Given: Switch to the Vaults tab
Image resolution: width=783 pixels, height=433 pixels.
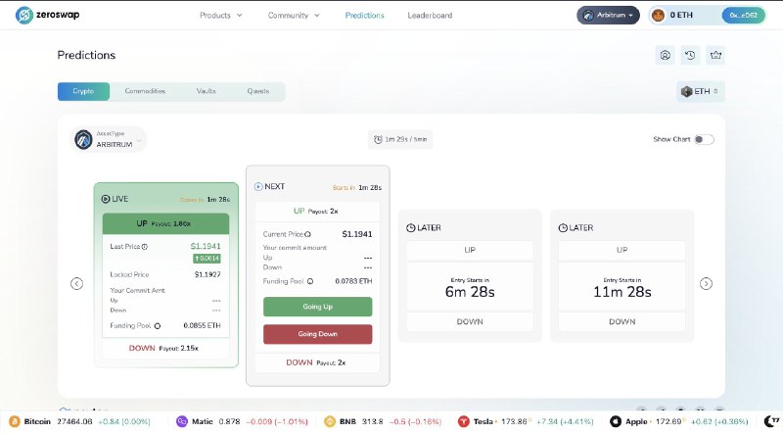Looking at the screenshot, I should tap(206, 91).
